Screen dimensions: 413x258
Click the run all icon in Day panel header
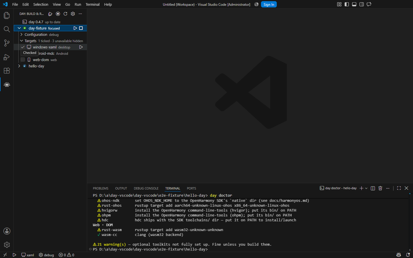coord(50,14)
